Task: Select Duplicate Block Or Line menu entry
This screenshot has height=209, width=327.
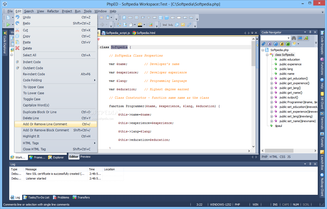Action: pyautogui.click(x=56, y=112)
